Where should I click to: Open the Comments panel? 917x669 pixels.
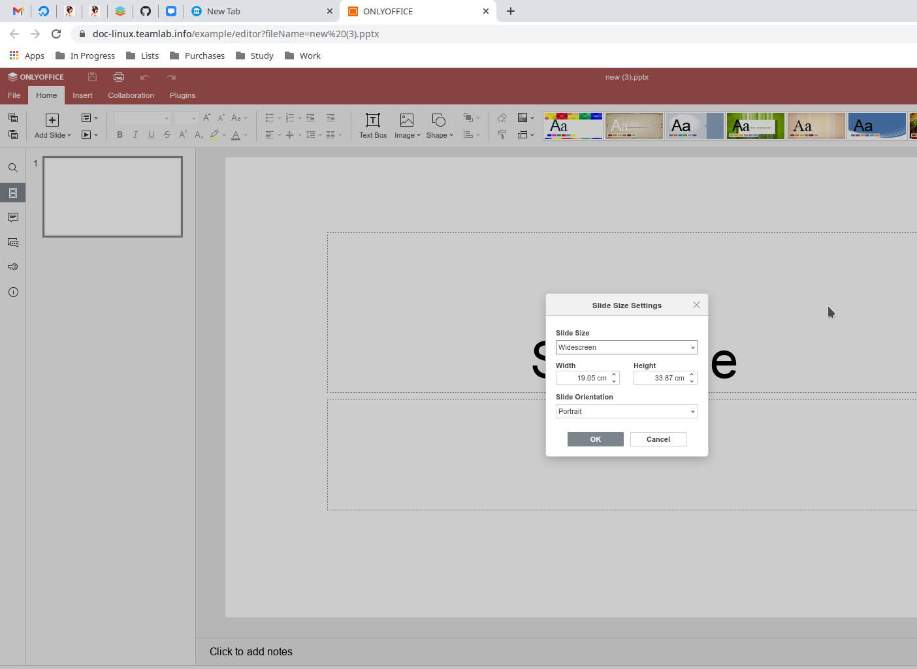(12, 217)
